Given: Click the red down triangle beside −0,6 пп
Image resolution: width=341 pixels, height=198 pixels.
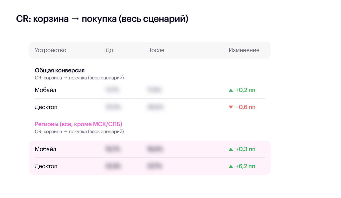Looking at the screenshot, I should 231,107.
